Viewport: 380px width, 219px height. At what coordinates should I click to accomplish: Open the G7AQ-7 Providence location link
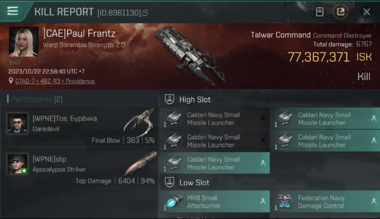point(55,81)
